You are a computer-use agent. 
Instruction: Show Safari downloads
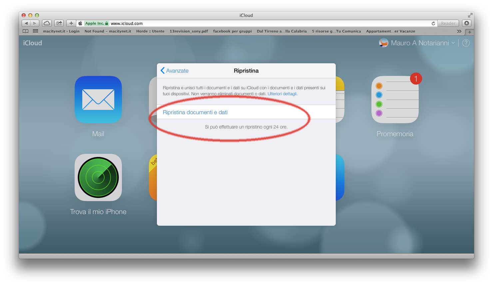pyautogui.click(x=467, y=23)
